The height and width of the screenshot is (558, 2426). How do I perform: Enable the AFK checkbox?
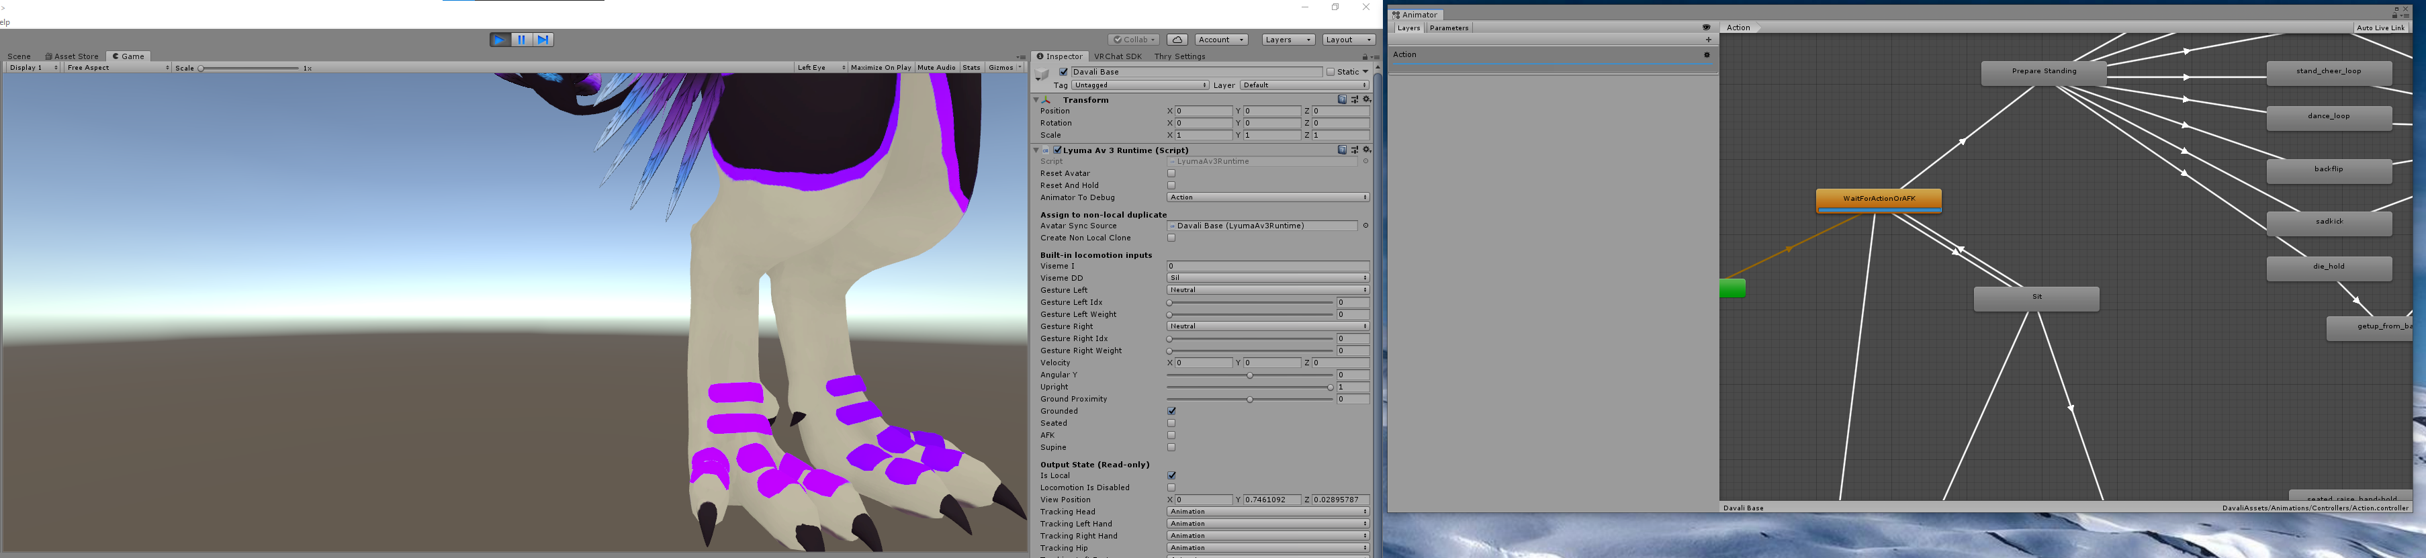click(x=1171, y=436)
